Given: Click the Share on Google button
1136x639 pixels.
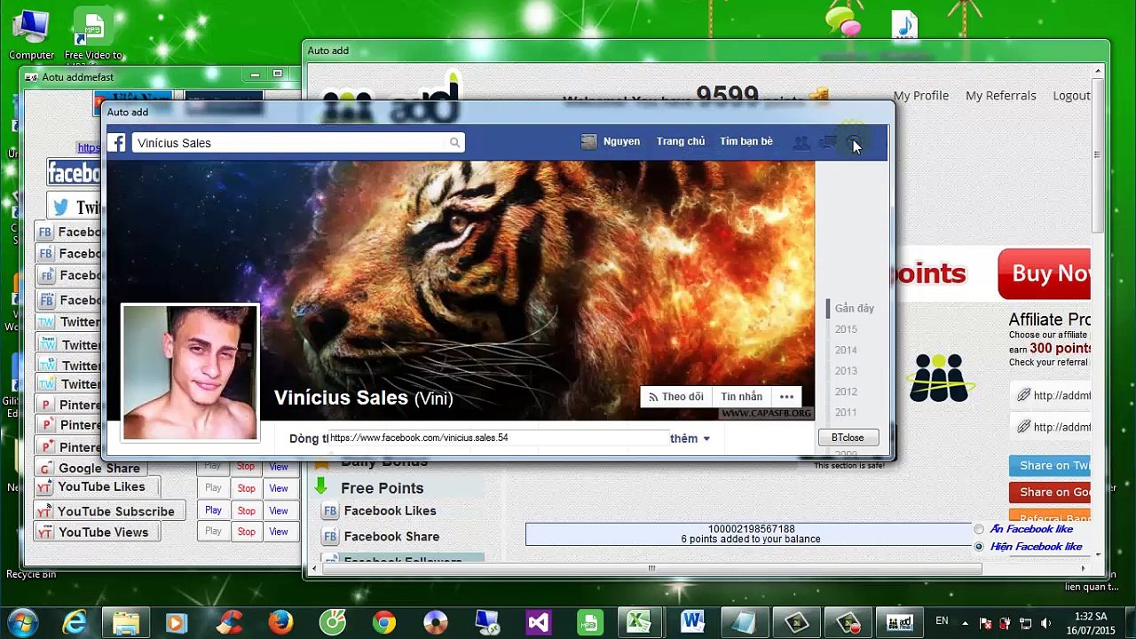Looking at the screenshot, I should [1050, 492].
